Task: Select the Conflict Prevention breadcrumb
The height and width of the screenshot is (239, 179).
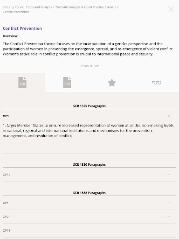Action: tap(16, 12)
